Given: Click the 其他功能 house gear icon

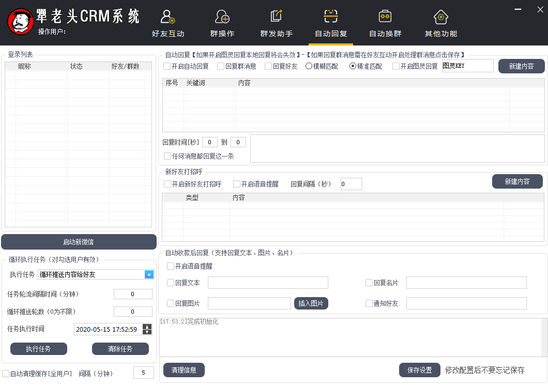Looking at the screenshot, I should pos(440,17).
